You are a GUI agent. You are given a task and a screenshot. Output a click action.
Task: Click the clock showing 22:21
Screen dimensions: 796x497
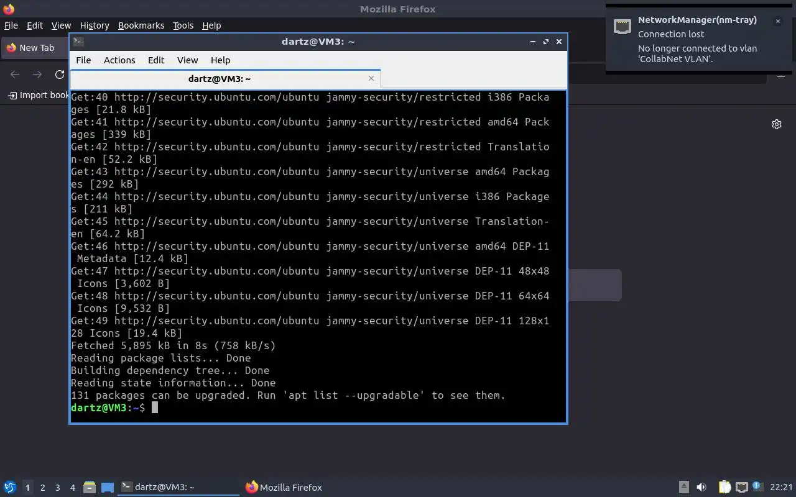click(781, 487)
